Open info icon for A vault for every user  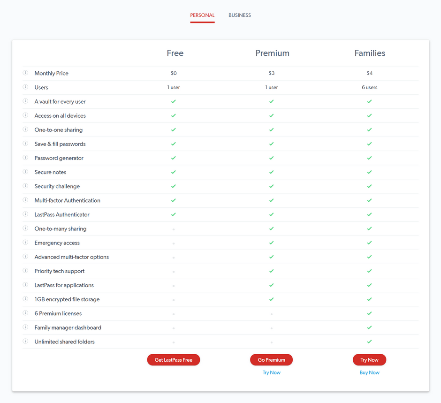(25, 101)
